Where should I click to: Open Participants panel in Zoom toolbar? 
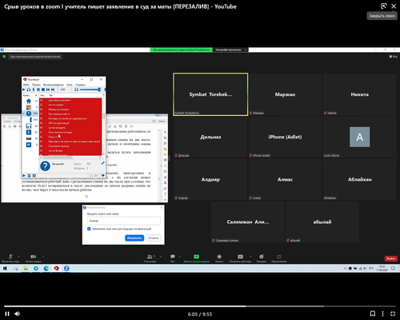[x=150, y=258]
